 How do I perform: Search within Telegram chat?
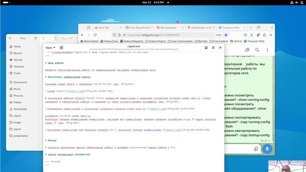(x=257, y=50)
